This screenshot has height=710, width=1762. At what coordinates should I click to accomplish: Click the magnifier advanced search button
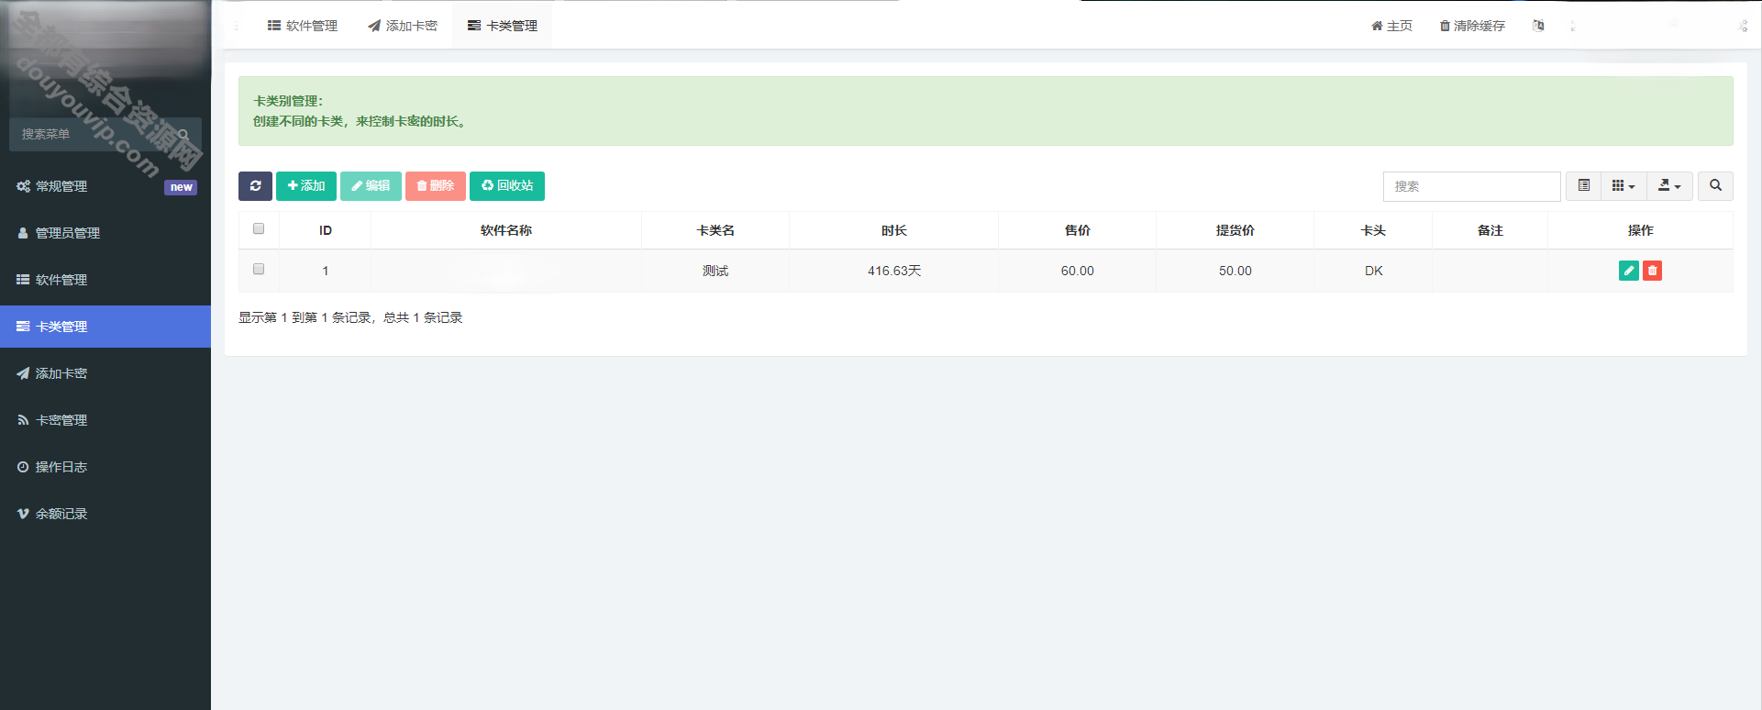pyautogui.click(x=1715, y=186)
